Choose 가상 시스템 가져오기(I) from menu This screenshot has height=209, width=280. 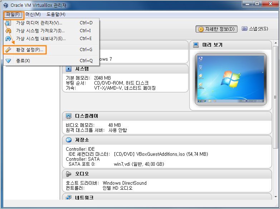click(51, 31)
